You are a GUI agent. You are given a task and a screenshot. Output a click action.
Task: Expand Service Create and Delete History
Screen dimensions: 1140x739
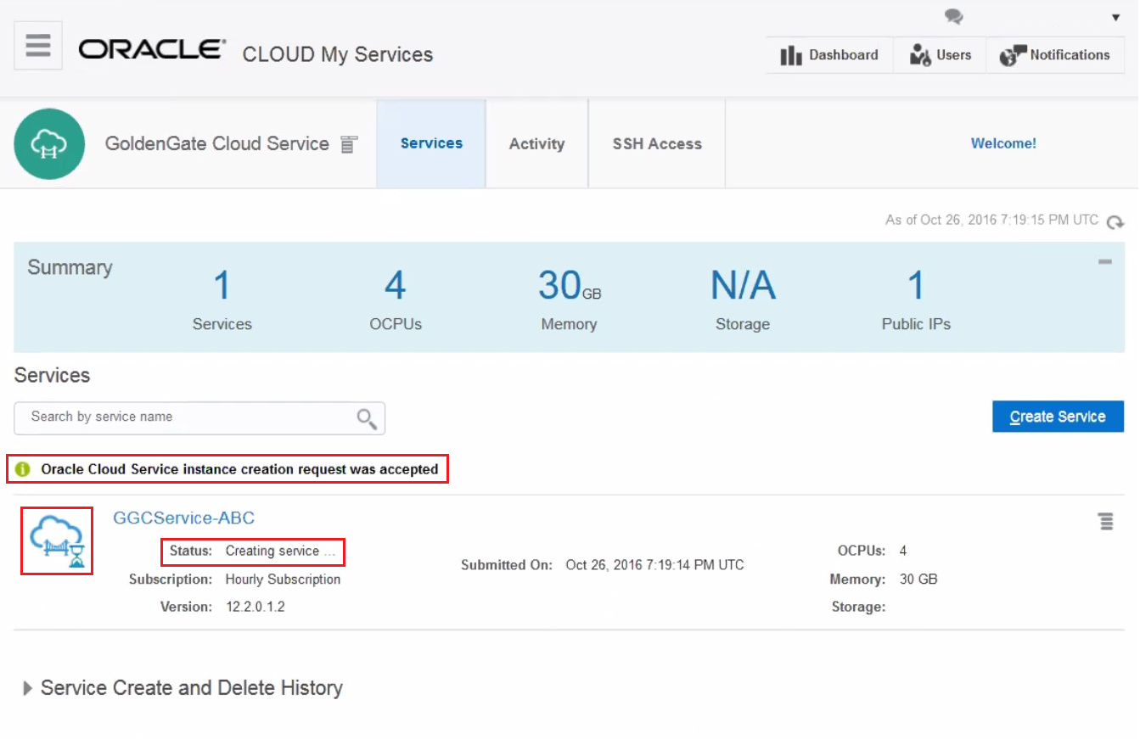coord(28,688)
